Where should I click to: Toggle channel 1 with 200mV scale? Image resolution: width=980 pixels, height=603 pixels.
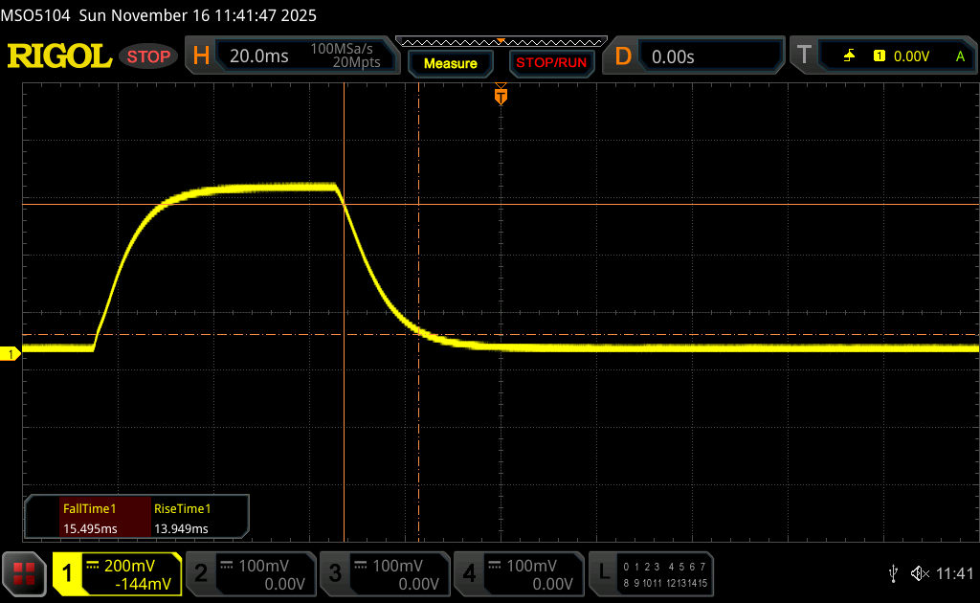point(117,573)
